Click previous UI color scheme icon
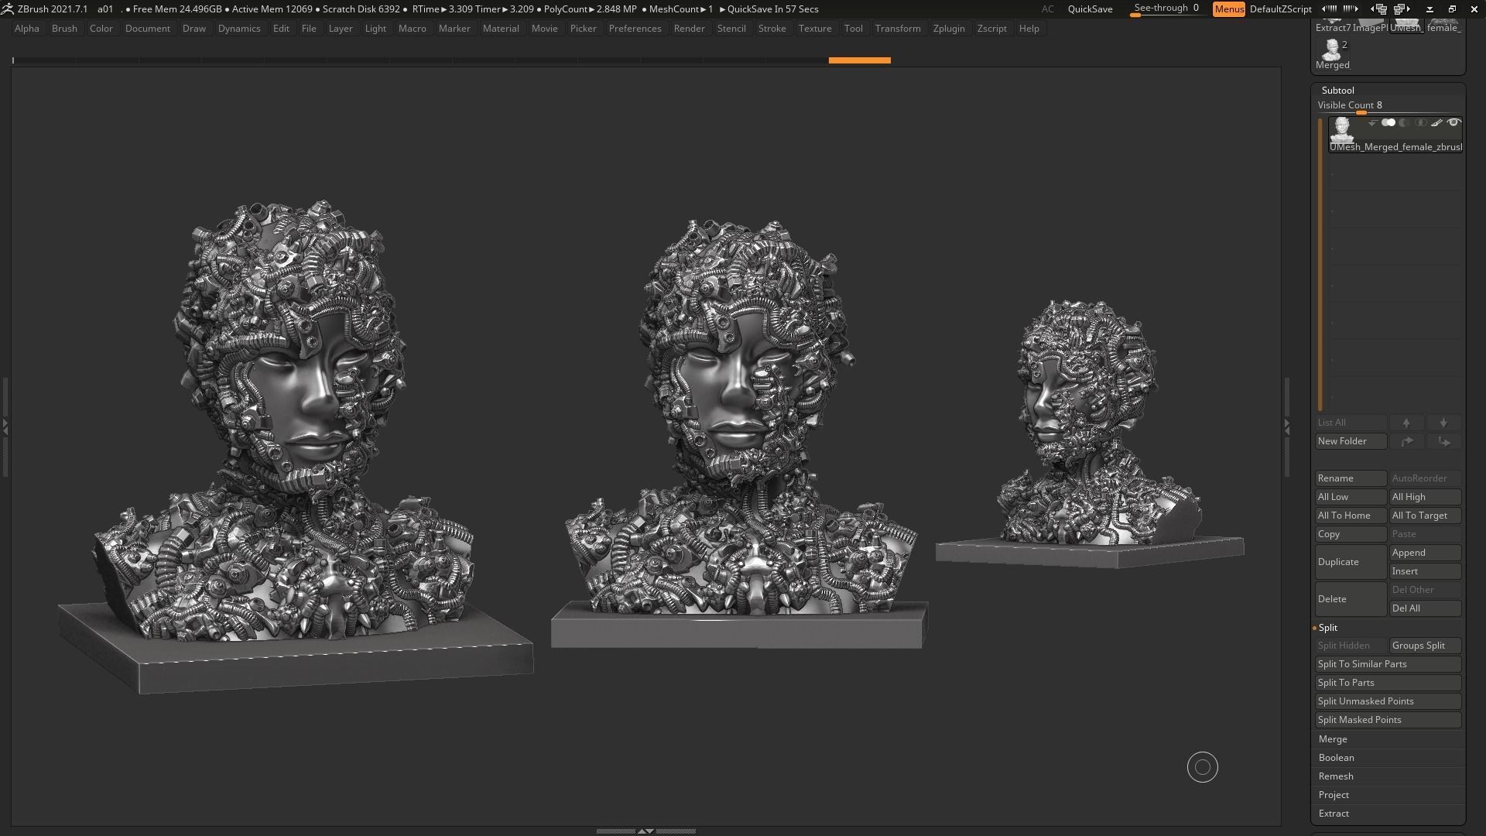The width and height of the screenshot is (1486, 836). point(1330,9)
